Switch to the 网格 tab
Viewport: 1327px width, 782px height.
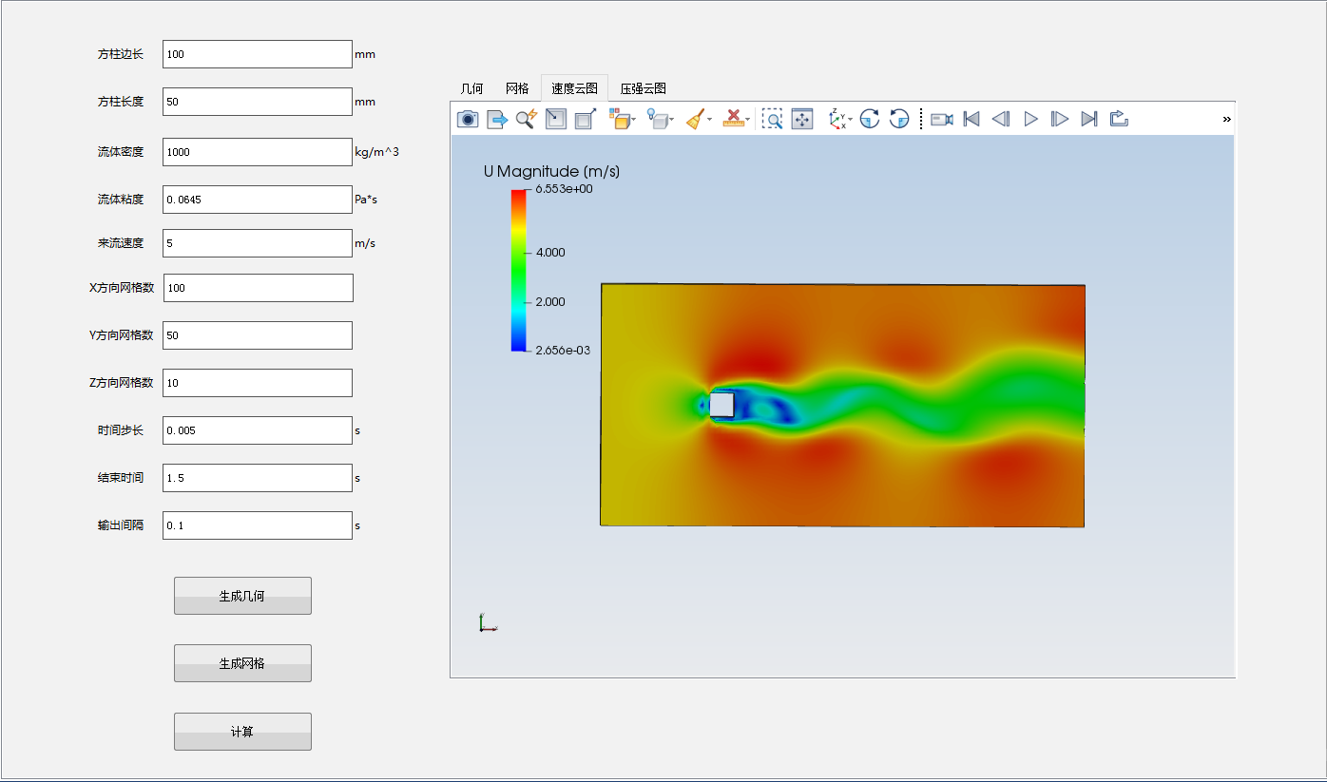tap(517, 88)
